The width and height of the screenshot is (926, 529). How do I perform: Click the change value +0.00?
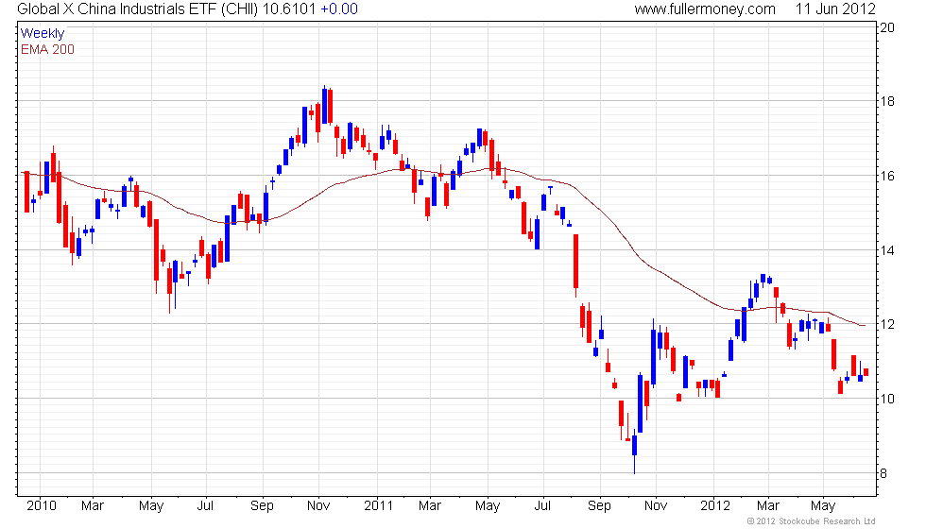tap(339, 9)
